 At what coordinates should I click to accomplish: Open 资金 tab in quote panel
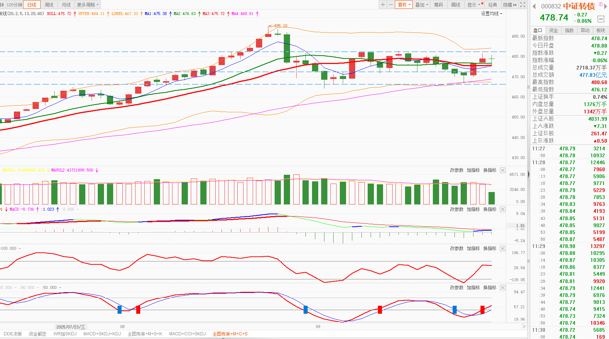point(553,30)
